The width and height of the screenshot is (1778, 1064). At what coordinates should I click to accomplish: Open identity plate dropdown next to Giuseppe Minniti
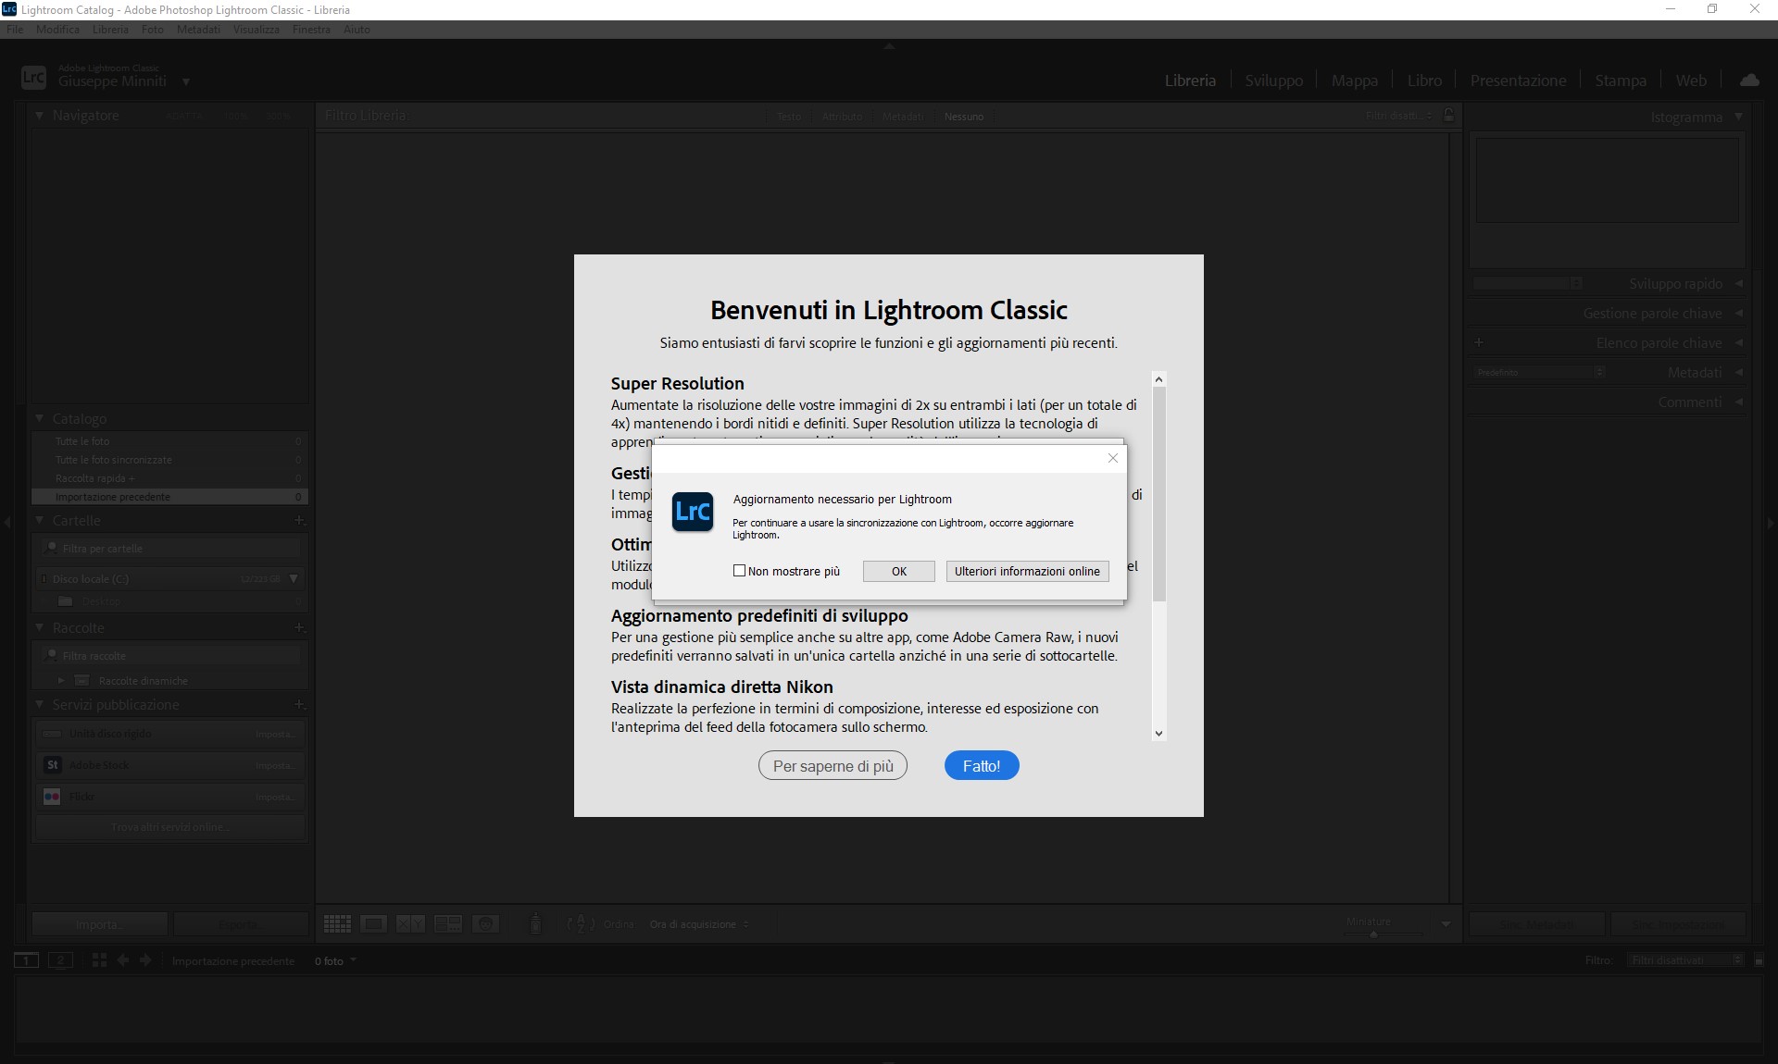tap(186, 81)
